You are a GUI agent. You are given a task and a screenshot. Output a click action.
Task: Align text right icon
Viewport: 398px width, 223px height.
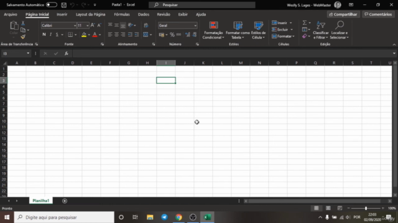point(123,35)
